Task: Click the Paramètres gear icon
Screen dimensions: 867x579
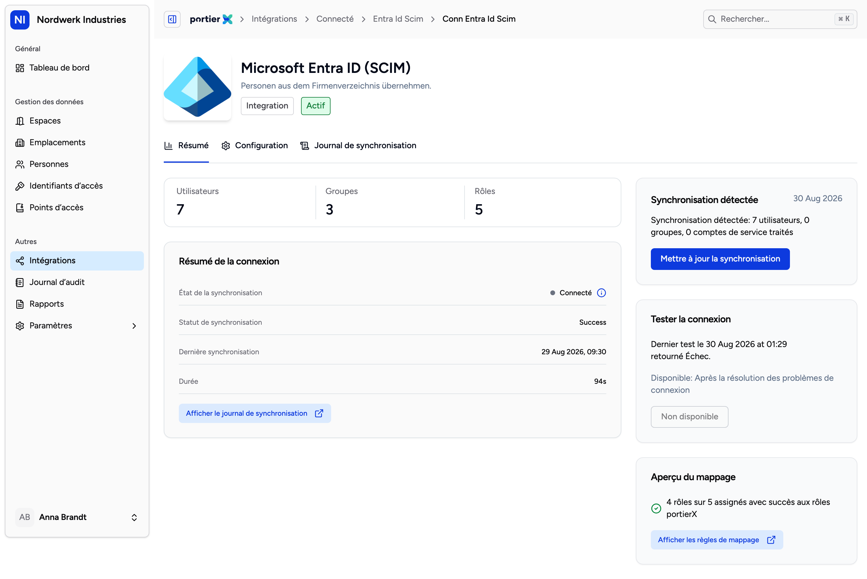Action: [20, 326]
